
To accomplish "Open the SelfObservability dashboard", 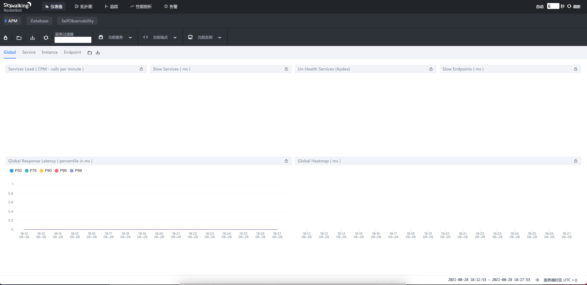I will tap(77, 21).
